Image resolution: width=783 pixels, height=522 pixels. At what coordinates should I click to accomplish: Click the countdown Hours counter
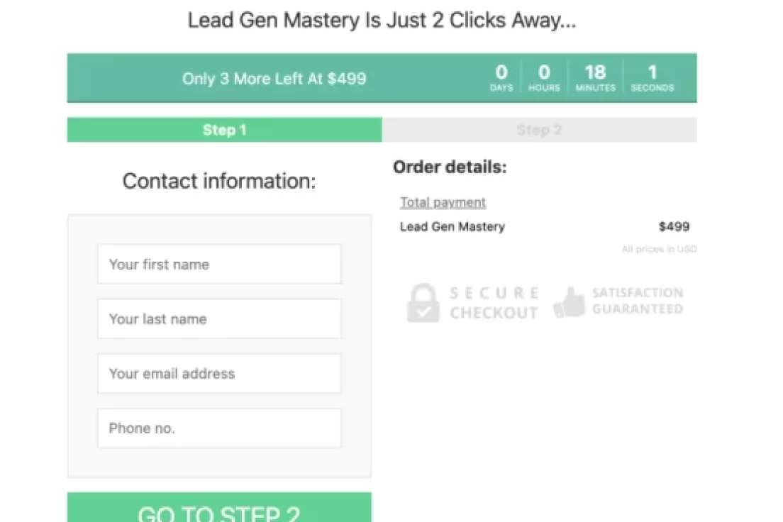pyautogui.click(x=544, y=77)
